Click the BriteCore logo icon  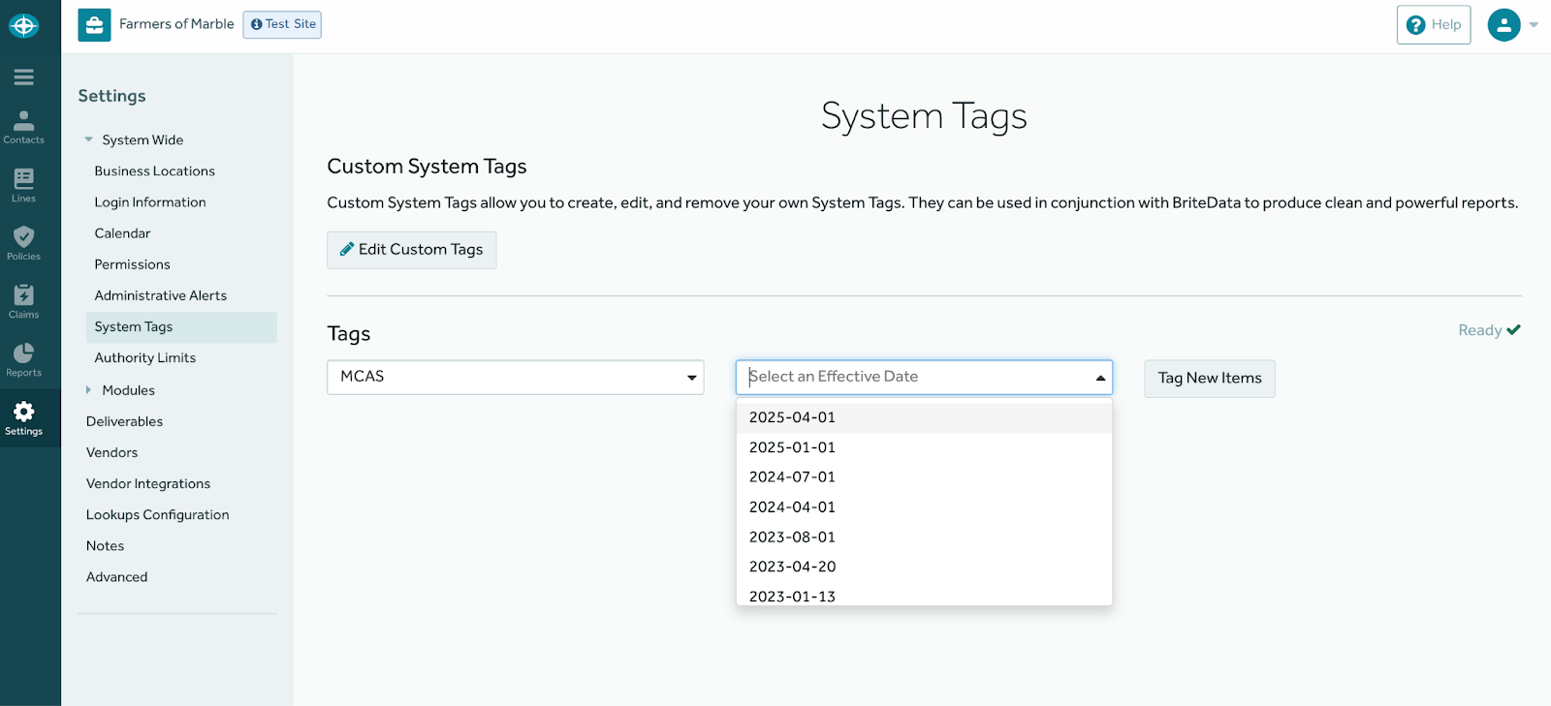click(x=24, y=26)
